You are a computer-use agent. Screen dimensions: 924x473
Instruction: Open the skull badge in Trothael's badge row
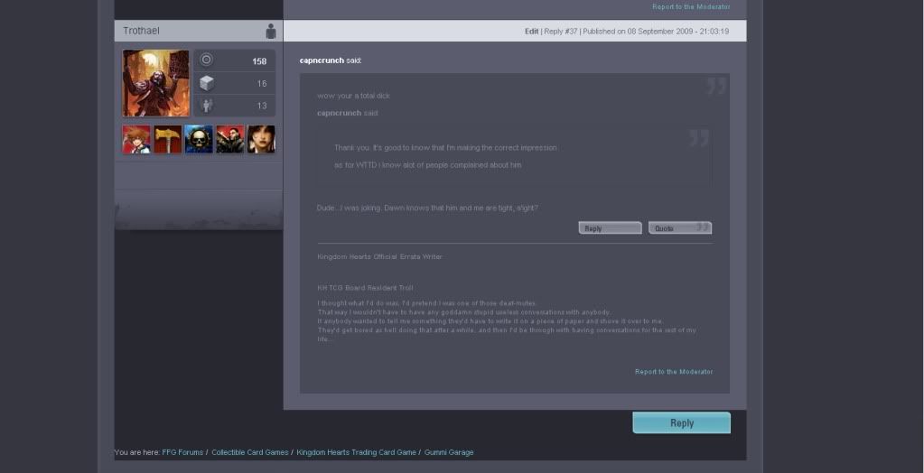[199, 139]
